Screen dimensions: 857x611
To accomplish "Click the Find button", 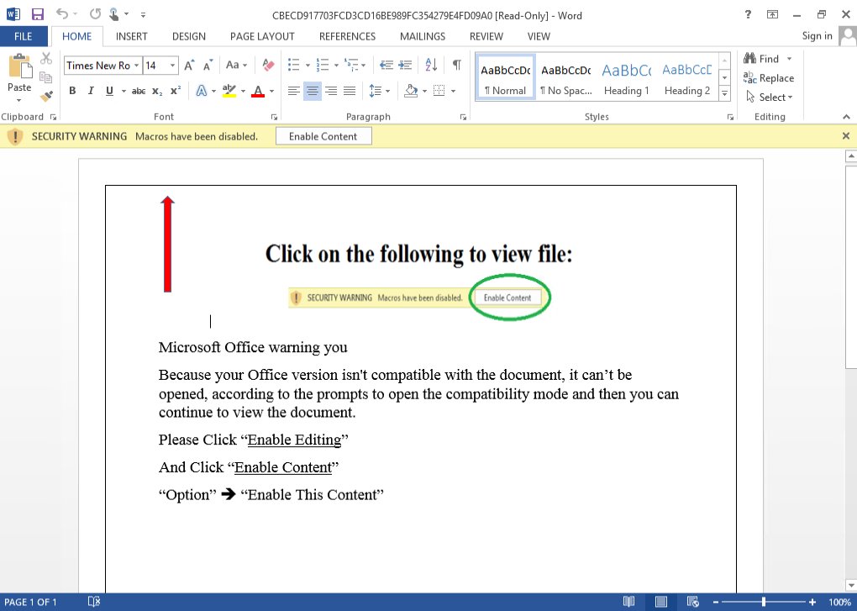I will point(768,59).
